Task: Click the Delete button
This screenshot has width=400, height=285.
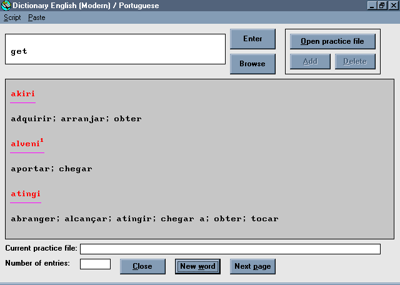Action: tap(355, 61)
